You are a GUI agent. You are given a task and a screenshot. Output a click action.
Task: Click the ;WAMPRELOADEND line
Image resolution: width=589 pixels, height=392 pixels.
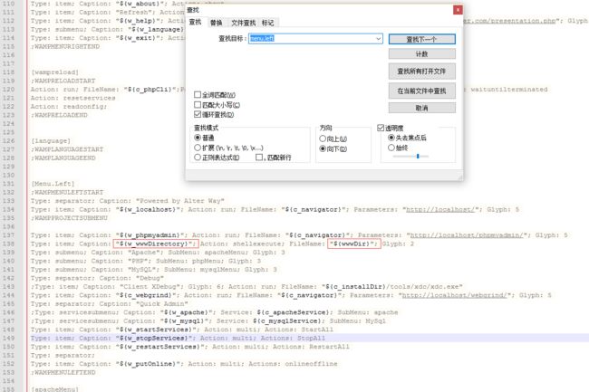[59, 115]
